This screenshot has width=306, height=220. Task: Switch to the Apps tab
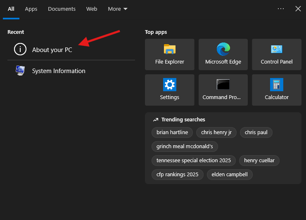pyautogui.click(x=31, y=9)
